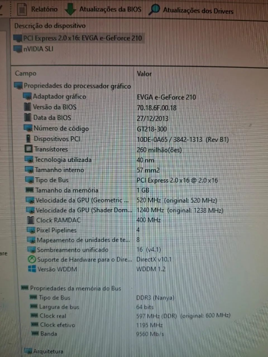Click the Banda memory icon
Viewport: 268px width, 357px height.
(x=35, y=333)
